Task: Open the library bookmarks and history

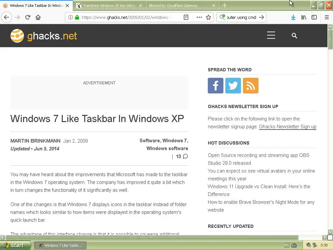Action: (304, 17)
